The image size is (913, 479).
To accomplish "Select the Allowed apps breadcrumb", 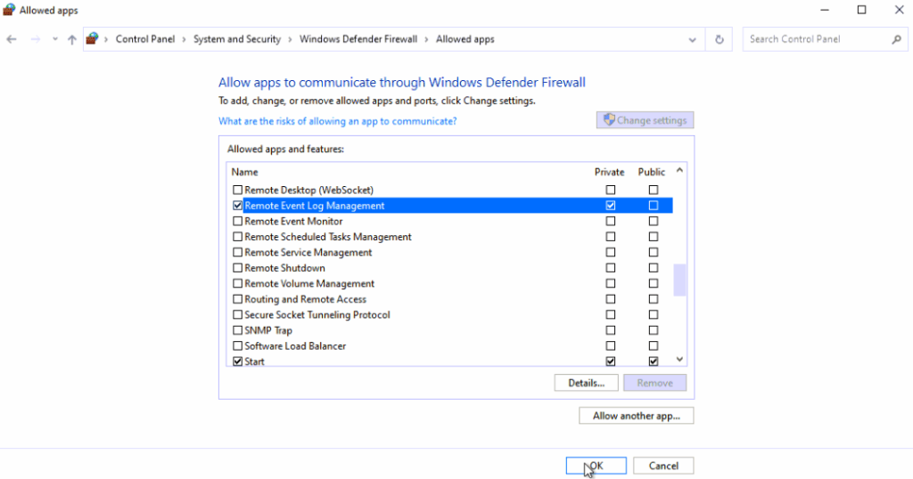I will click(465, 39).
